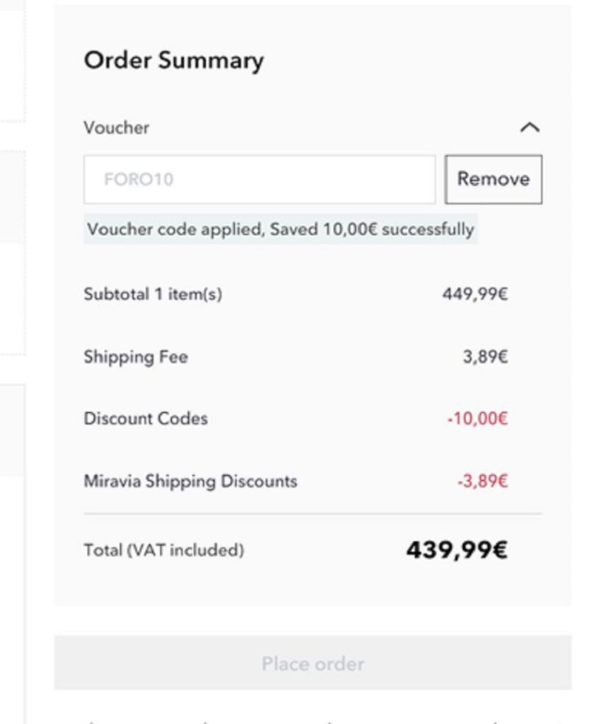Click the bold 439,99€ total price
The image size is (604, 724).
click(x=456, y=550)
